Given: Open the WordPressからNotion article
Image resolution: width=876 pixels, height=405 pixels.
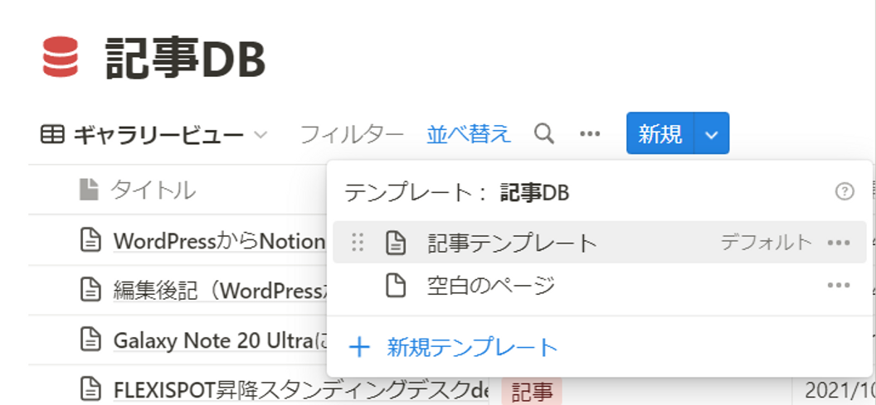Looking at the screenshot, I should (x=220, y=242).
